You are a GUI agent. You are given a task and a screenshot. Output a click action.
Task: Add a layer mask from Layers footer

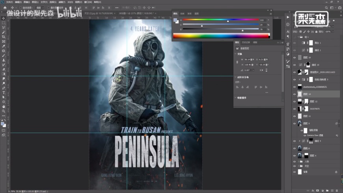click(x=318, y=191)
